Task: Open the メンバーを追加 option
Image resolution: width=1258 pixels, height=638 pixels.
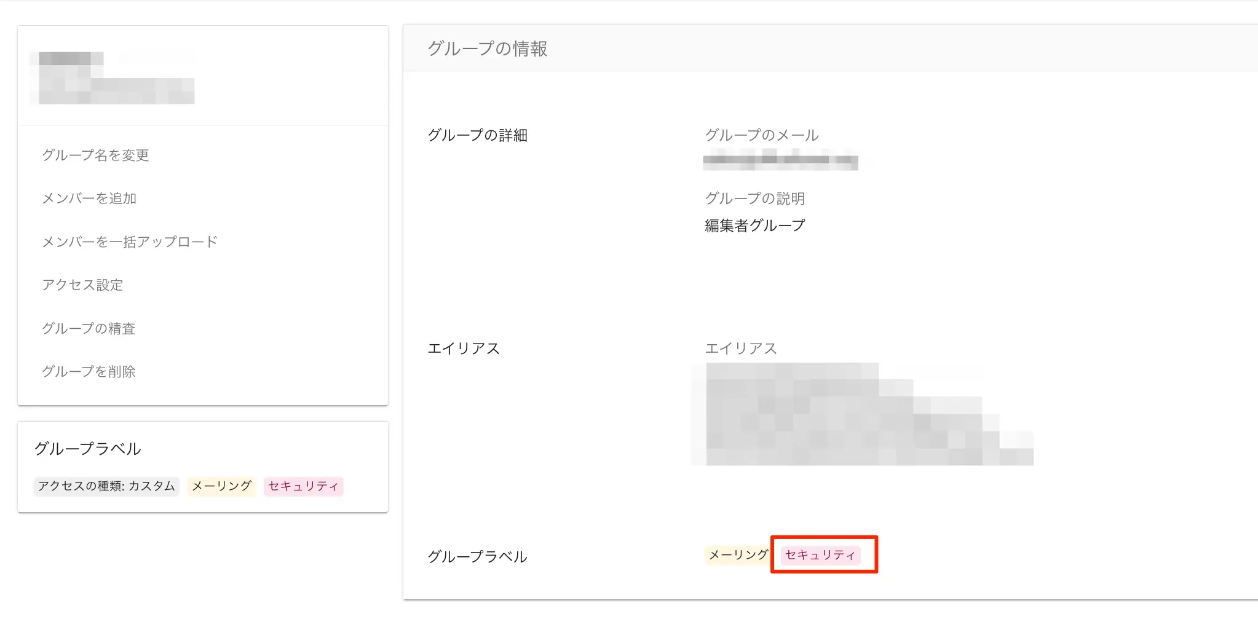Action: tap(89, 199)
